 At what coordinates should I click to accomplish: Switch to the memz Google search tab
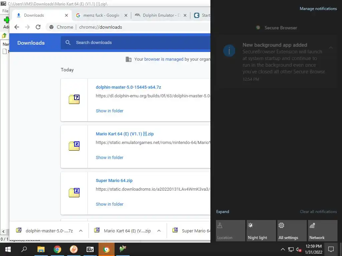[101, 15]
